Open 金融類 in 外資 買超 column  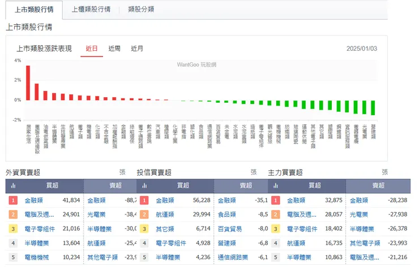tap(33, 200)
